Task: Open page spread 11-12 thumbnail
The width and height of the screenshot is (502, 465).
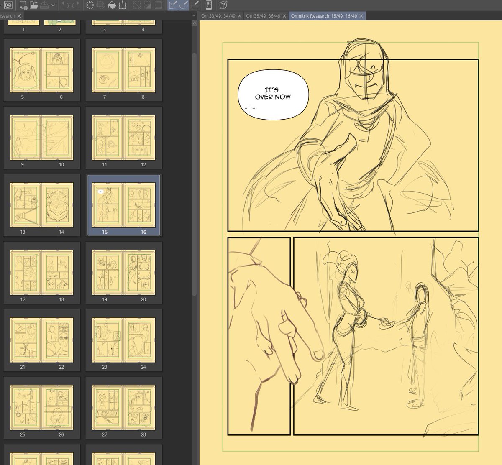Action: [x=124, y=138]
